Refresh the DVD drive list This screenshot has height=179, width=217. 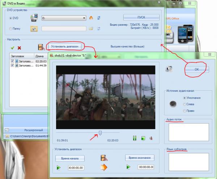99,18
